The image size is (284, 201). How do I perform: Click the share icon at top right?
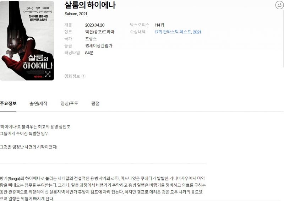[279, 5]
